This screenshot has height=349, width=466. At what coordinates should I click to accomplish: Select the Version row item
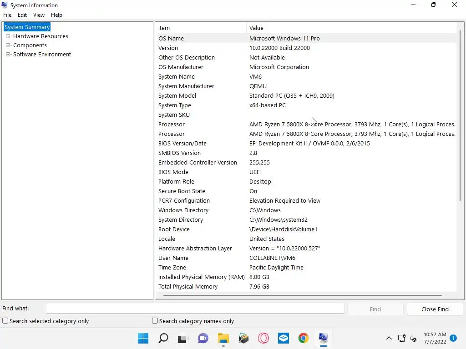pos(306,48)
